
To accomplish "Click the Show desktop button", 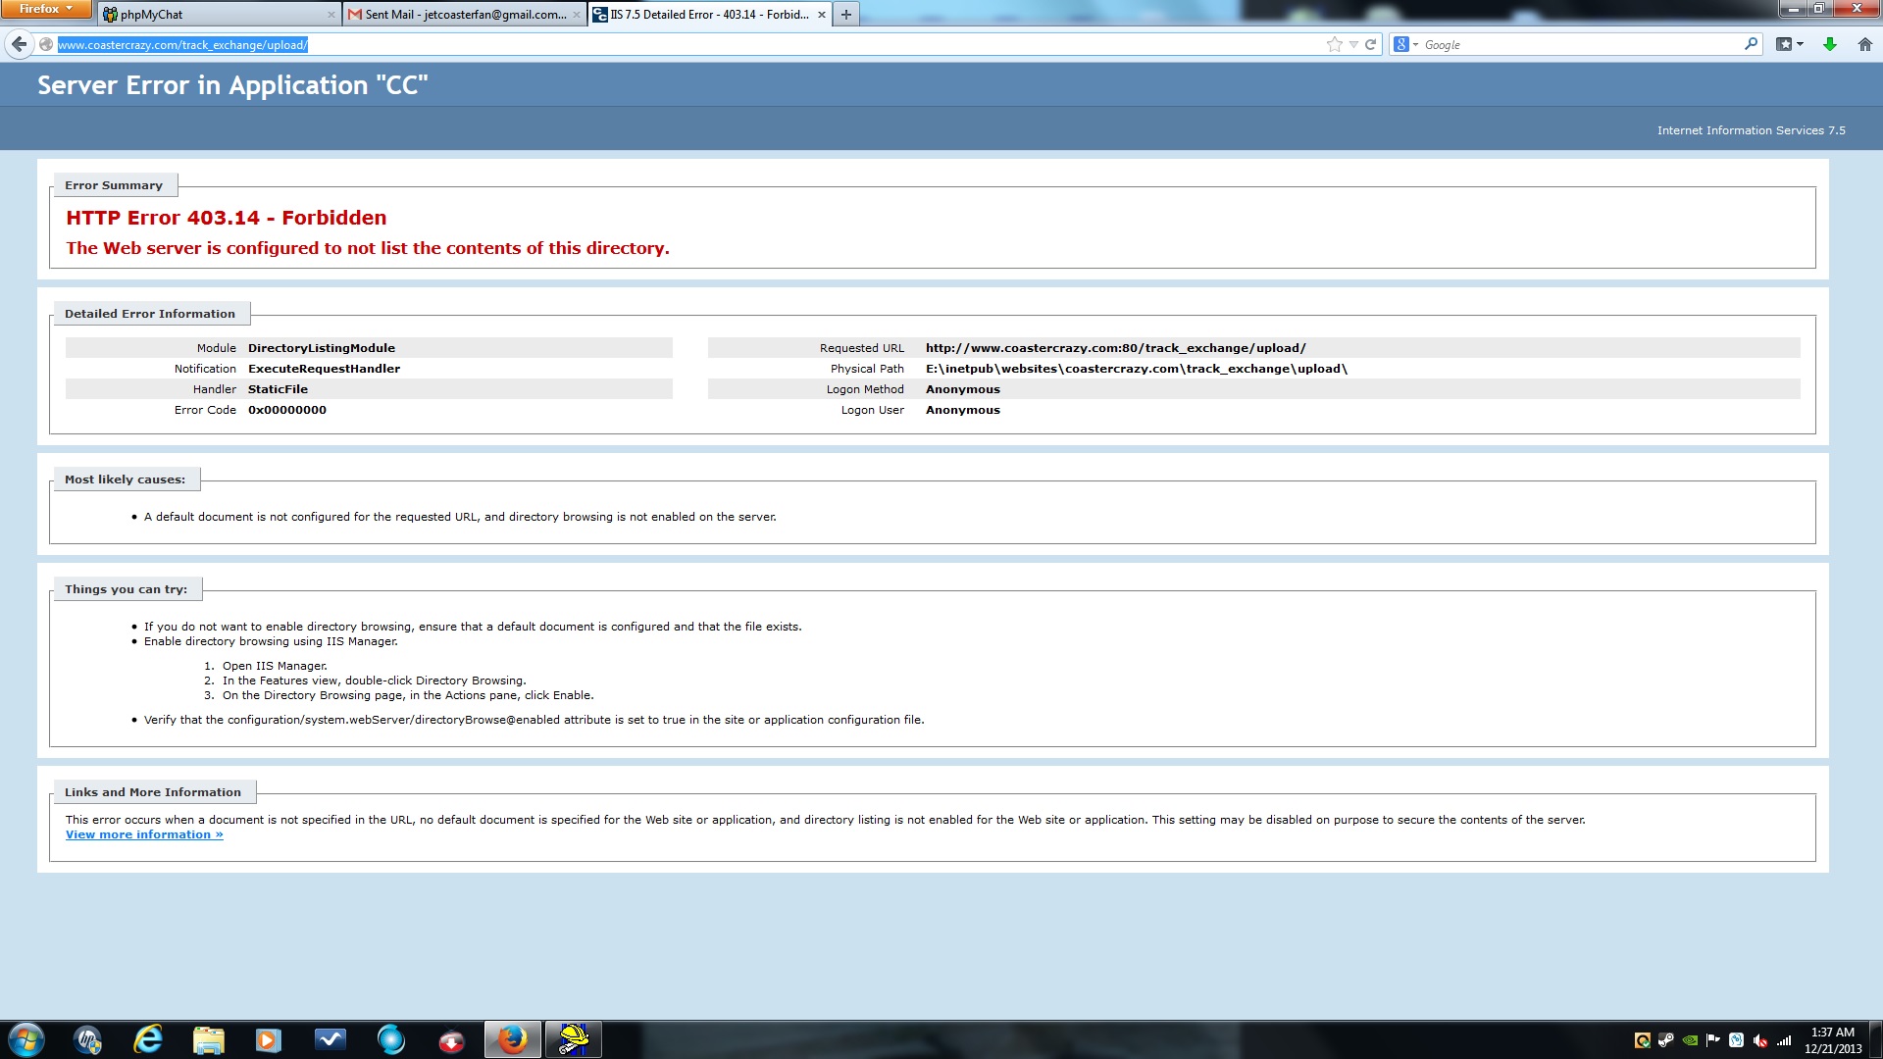I will (x=1876, y=1040).
